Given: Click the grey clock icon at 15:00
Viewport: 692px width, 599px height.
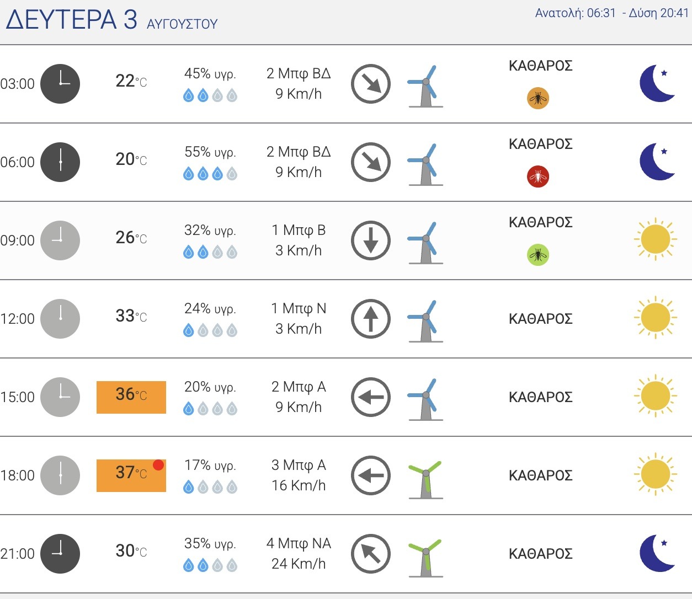Looking at the screenshot, I should click(x=61, y=397).
